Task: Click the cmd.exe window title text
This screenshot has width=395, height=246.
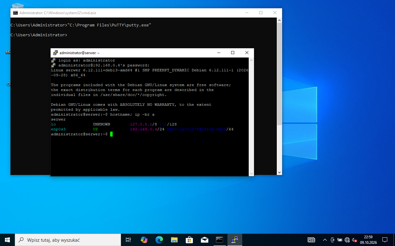Action: 58,13
